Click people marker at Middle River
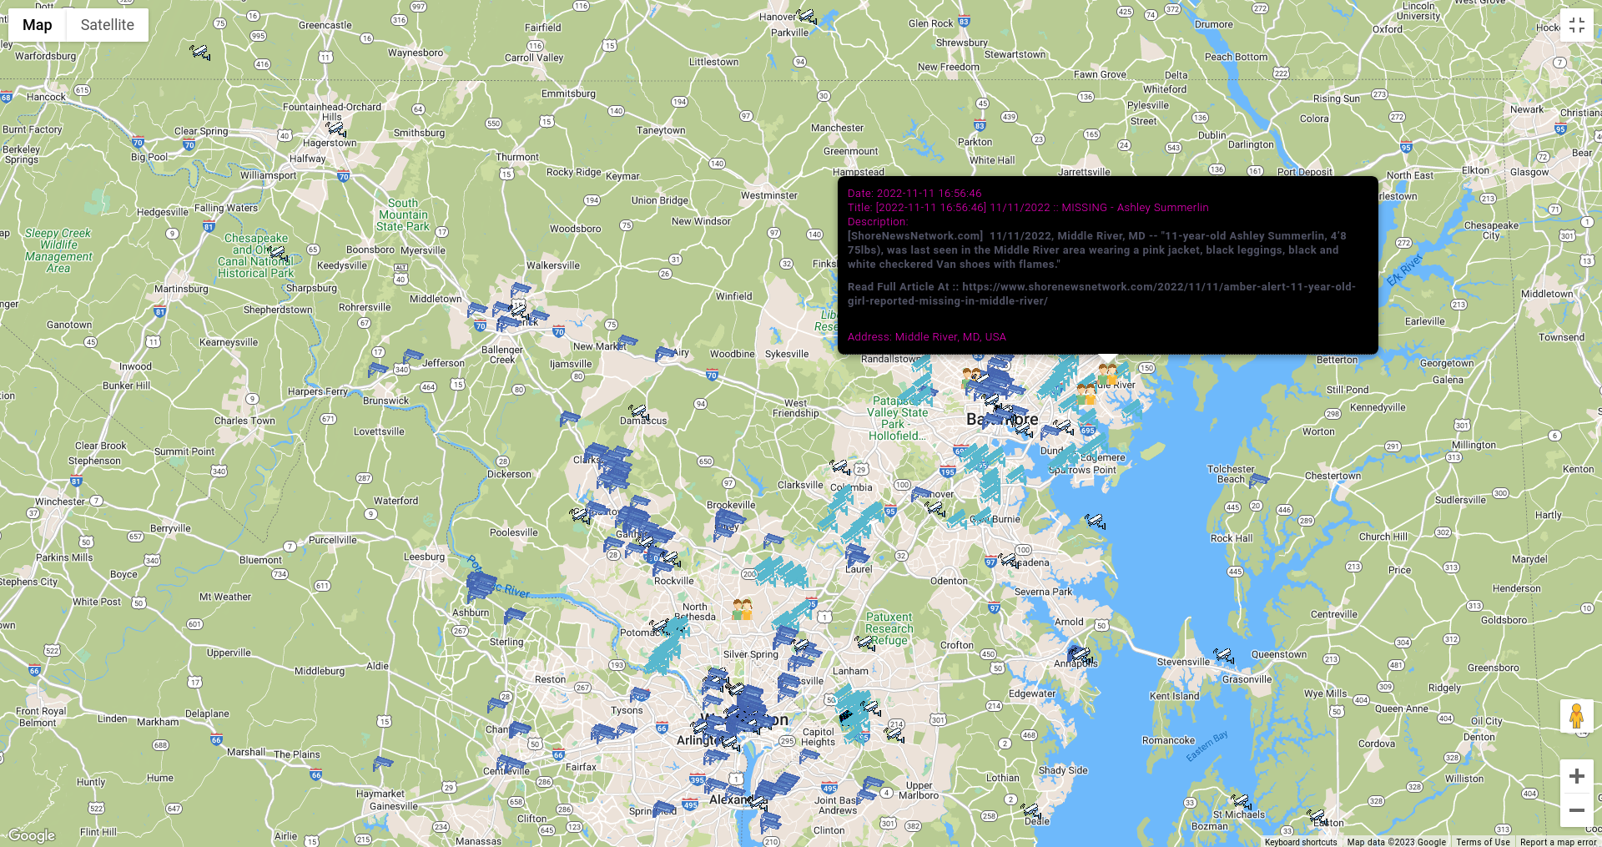 point(1107,374)
